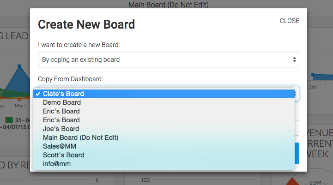Select the info@mm board option
Image resolution: width=333 pixels, height=185 pixels.
pyautogui.click(x=164, y=164)
